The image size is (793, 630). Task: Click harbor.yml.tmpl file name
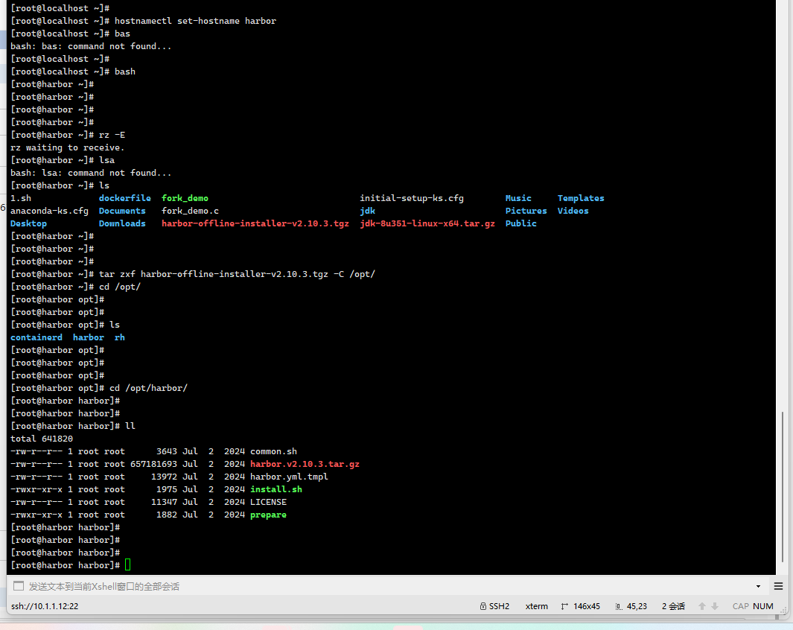[x=290, y=477]
